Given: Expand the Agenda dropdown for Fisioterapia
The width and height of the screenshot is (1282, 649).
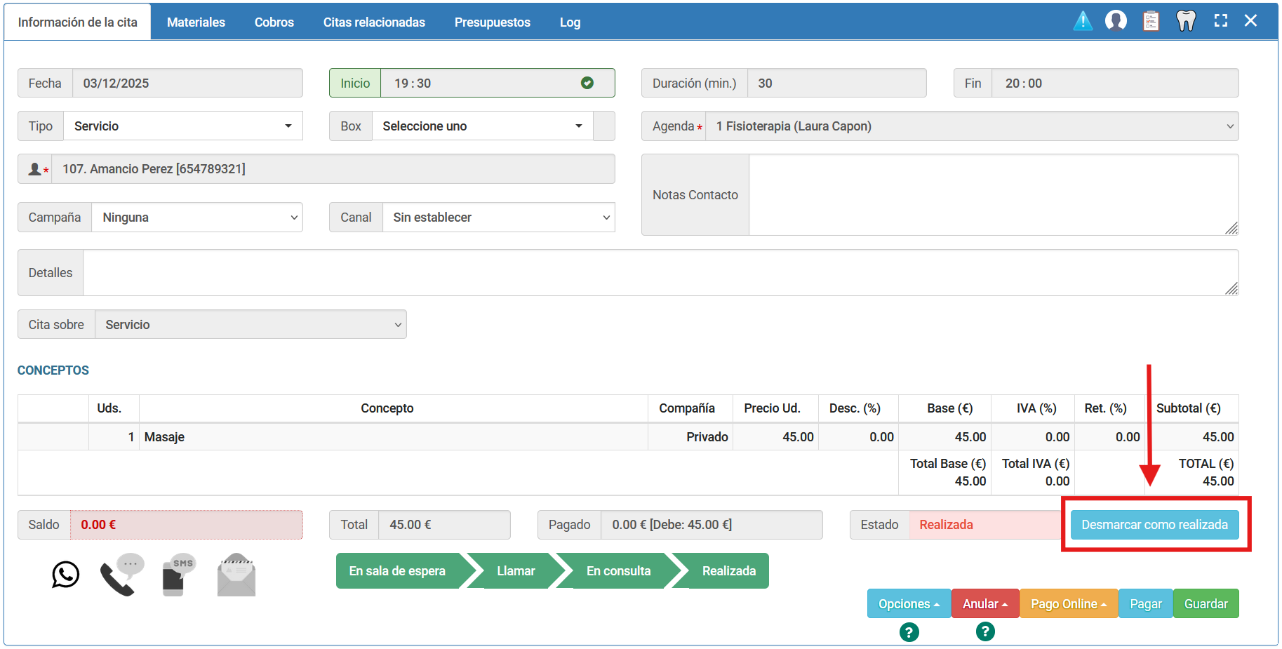Looking at the screenshot, I should [x=971, y=126].
